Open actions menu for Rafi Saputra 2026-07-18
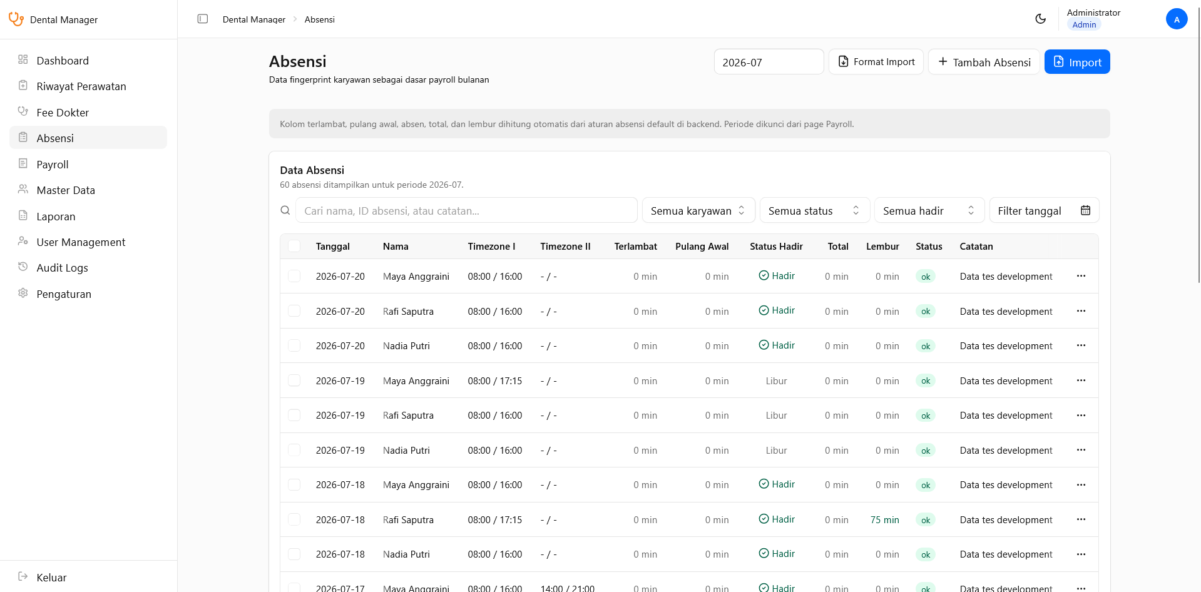The width and height of the screenshot is (1201, 592). click(1081, 519)
